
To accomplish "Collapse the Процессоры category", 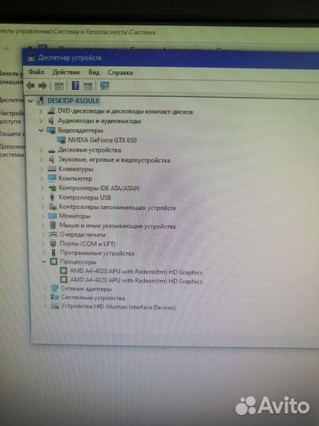I will click(x=44, y=262).
